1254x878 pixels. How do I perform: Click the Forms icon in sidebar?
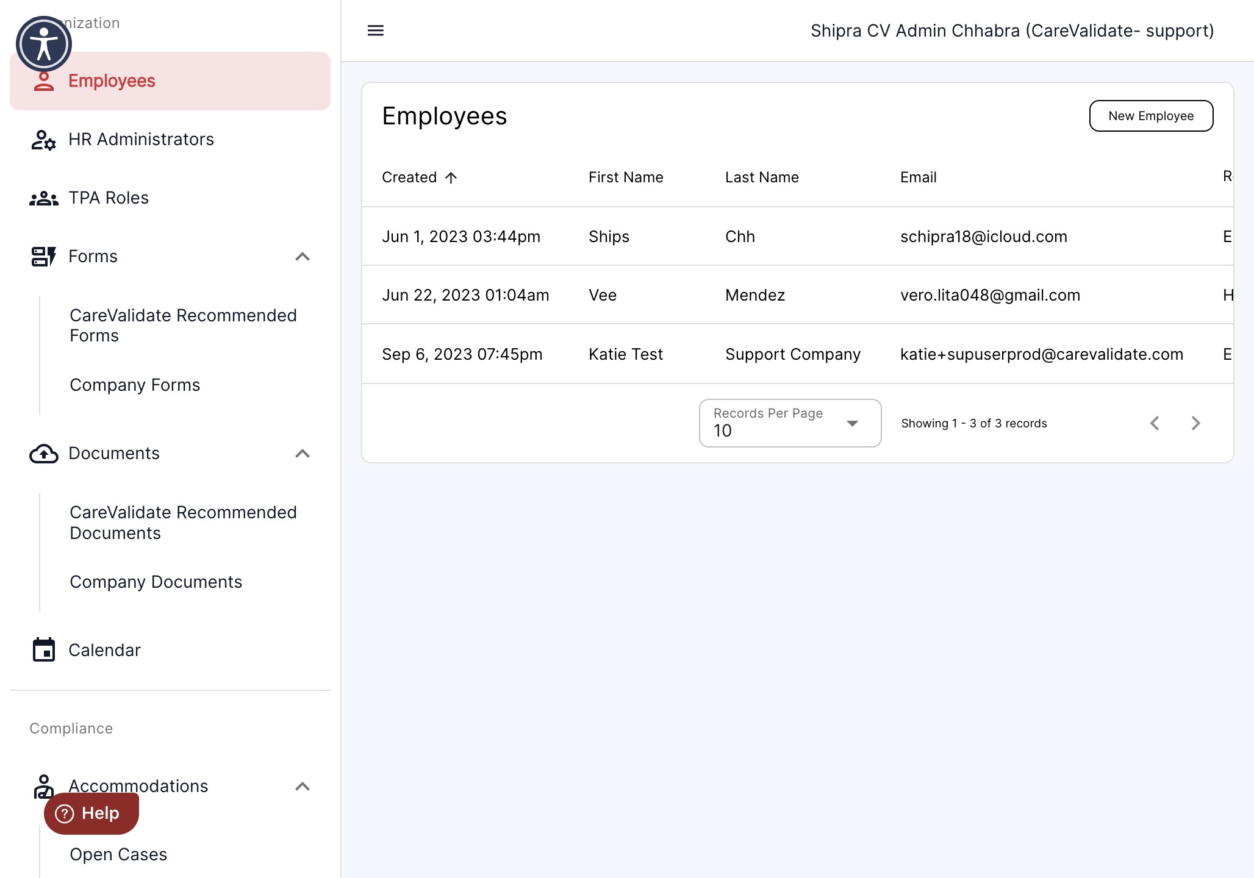[x=44, y=257]
